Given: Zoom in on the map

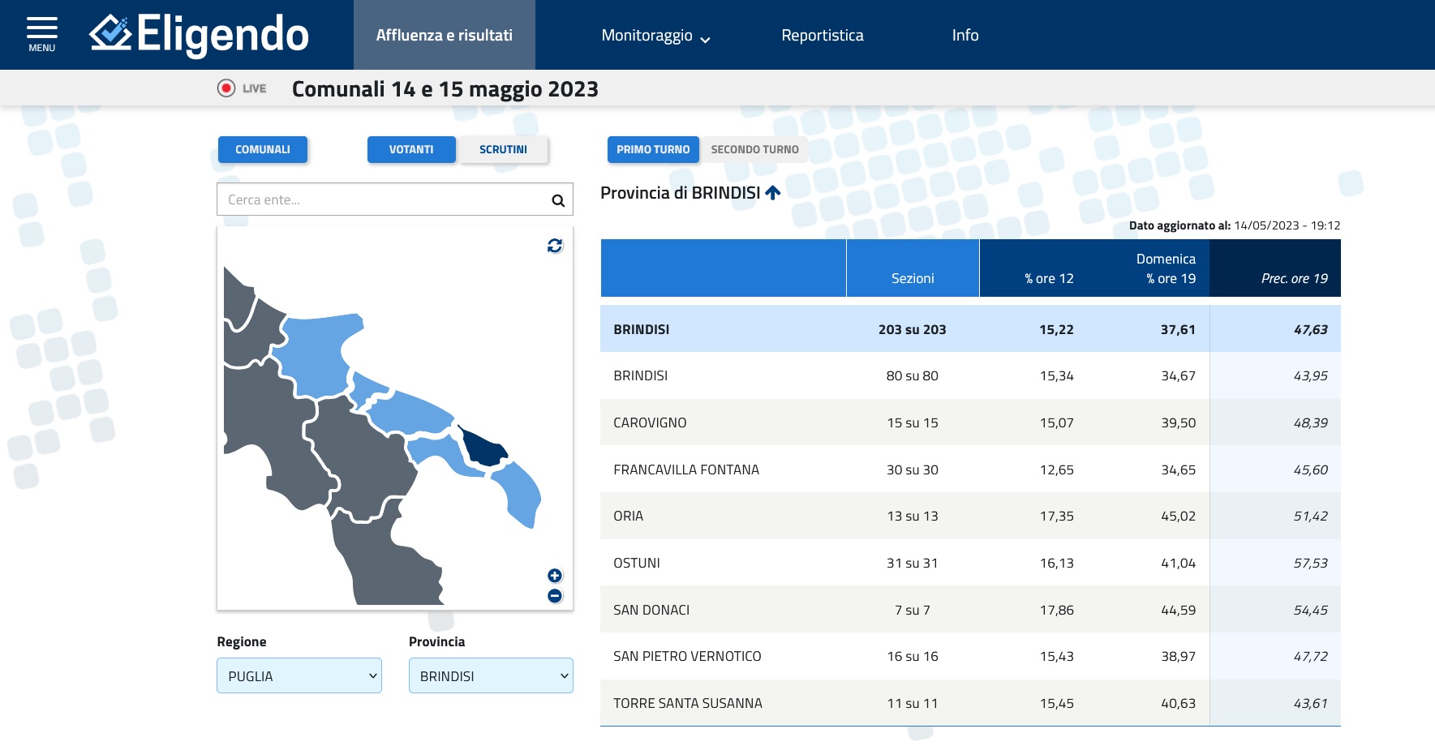Looking at the screenshot, I should coord(555,576).
